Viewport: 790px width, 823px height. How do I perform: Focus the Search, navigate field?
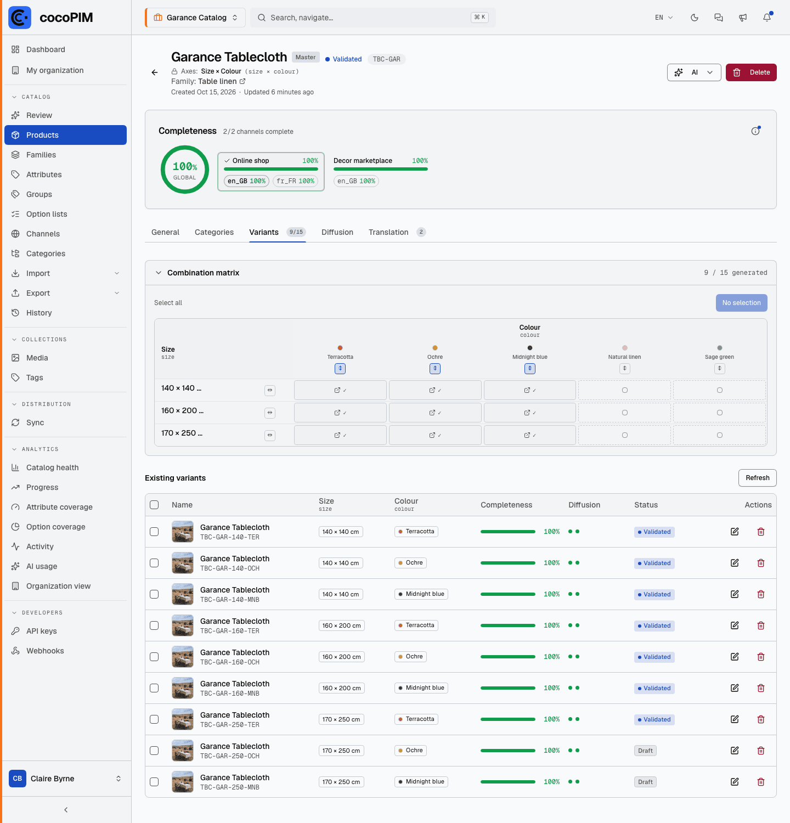[373, 18]
